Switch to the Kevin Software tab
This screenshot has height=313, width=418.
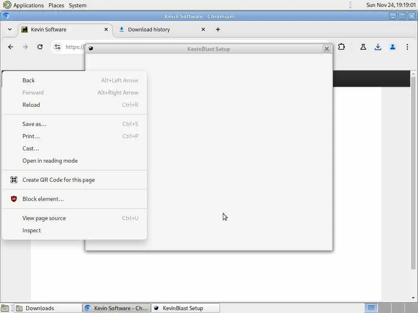64,29
